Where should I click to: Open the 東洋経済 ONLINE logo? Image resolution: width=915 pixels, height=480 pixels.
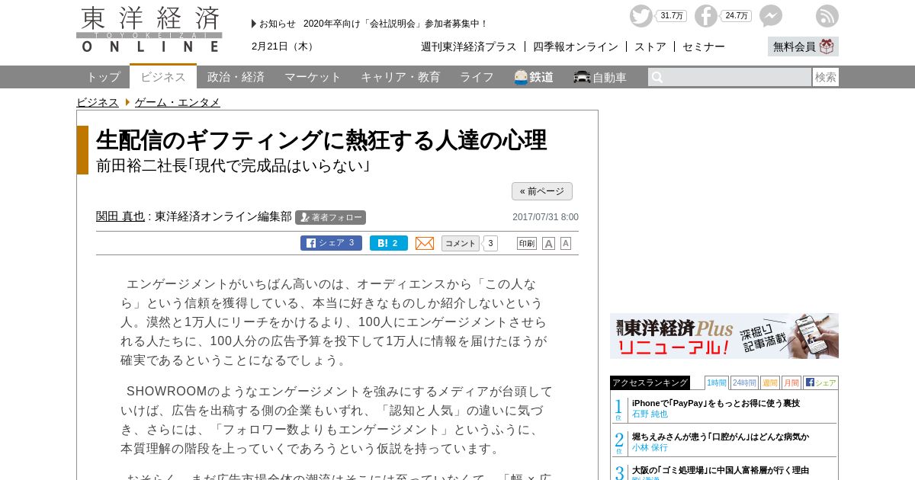(x=149, y=30)
